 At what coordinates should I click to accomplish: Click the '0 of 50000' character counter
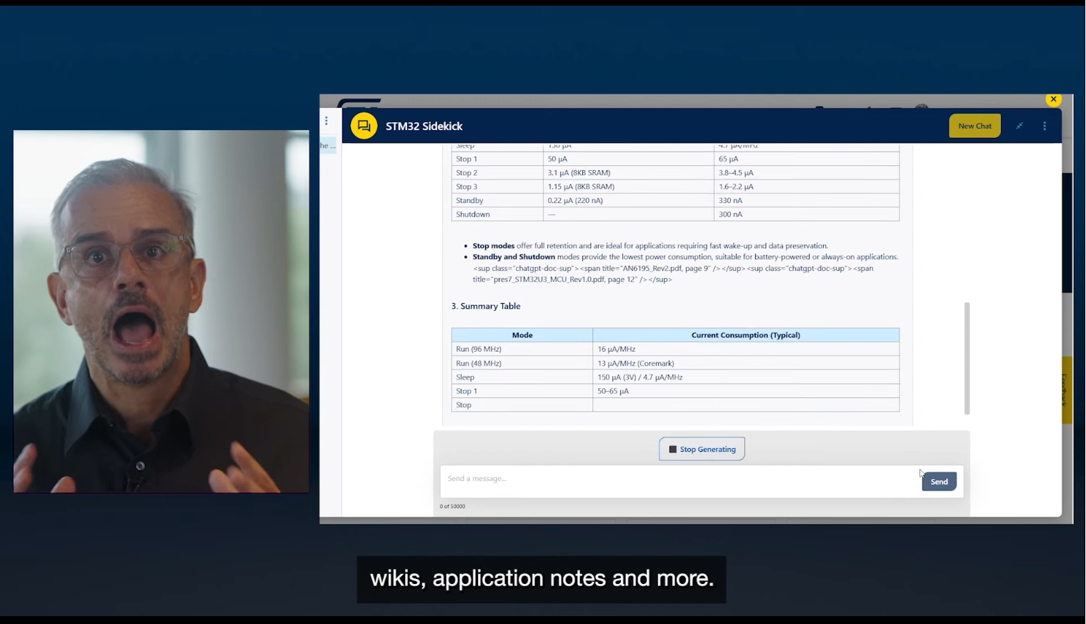(452, 506)
